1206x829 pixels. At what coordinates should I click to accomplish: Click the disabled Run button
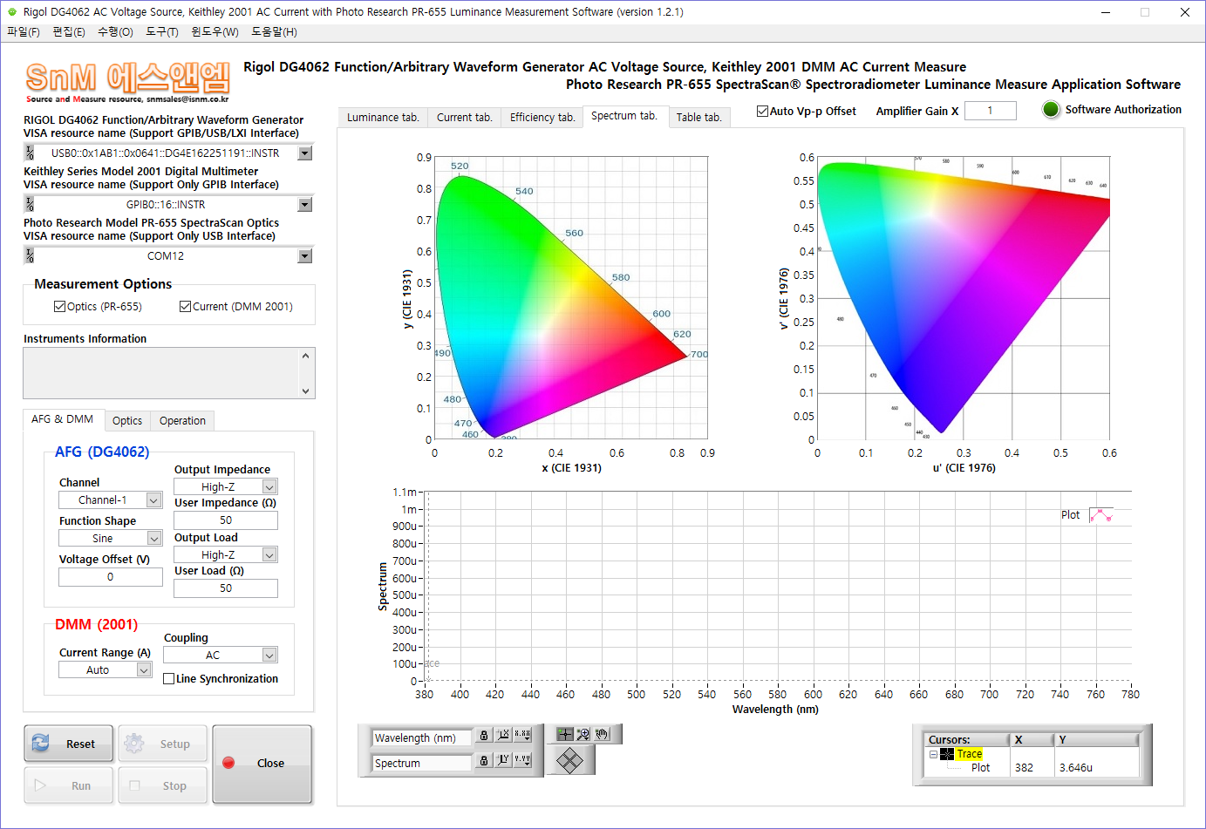point(69,785)
